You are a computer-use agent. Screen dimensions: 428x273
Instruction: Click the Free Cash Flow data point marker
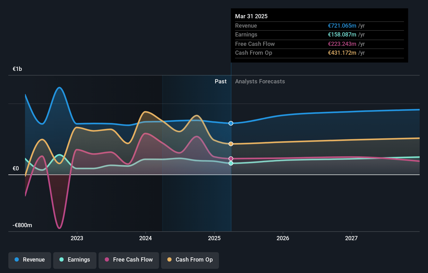click(231, 159)
